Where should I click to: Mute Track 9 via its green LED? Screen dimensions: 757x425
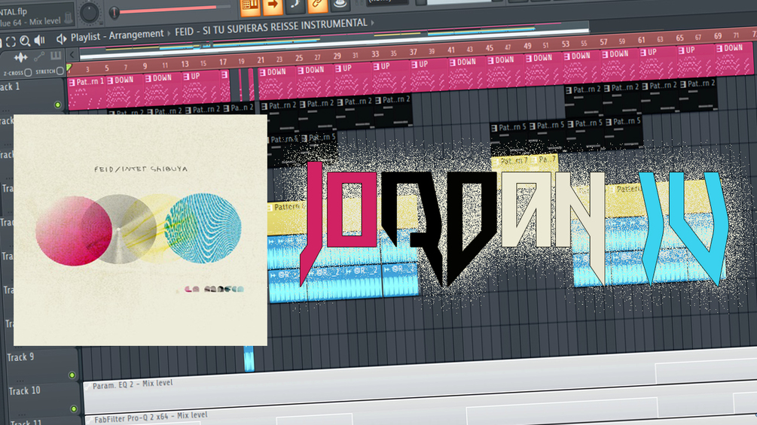72,375
